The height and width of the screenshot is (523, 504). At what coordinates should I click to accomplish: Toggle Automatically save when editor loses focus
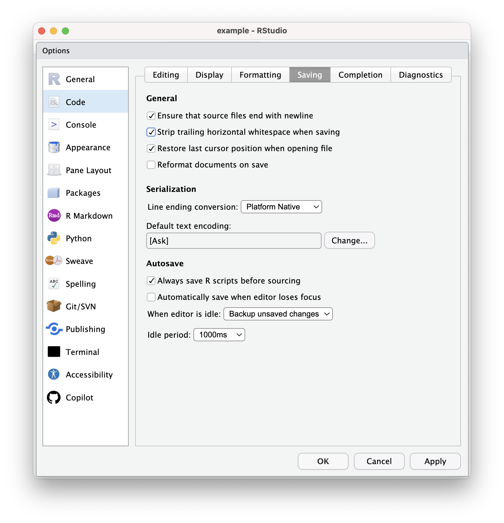pos(151,297)
